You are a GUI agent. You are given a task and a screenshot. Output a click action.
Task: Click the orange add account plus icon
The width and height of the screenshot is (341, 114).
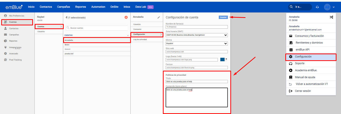tap(126, 17)
